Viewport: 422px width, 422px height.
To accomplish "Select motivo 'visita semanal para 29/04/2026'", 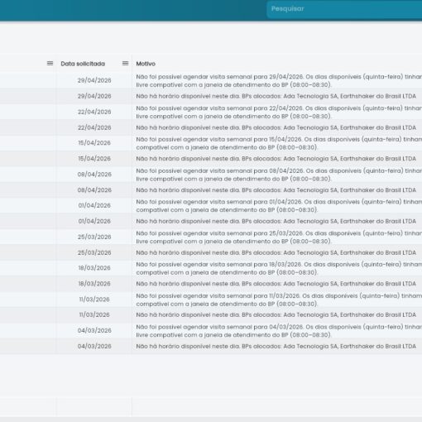I will pos(279,80).
